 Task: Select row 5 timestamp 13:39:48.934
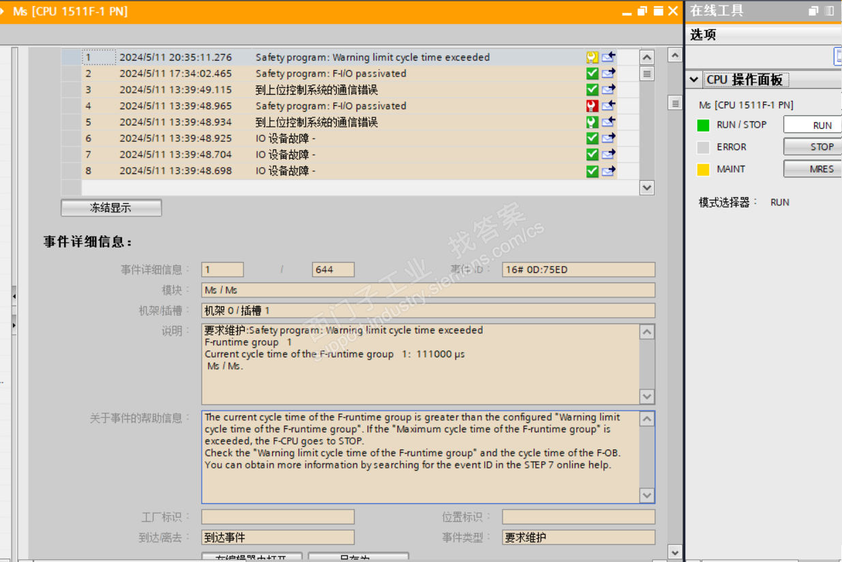(175, 122)
